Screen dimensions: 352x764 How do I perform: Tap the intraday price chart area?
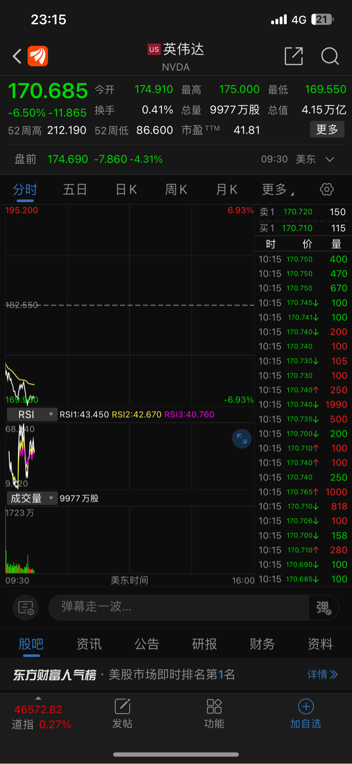(x=130, y=305)
